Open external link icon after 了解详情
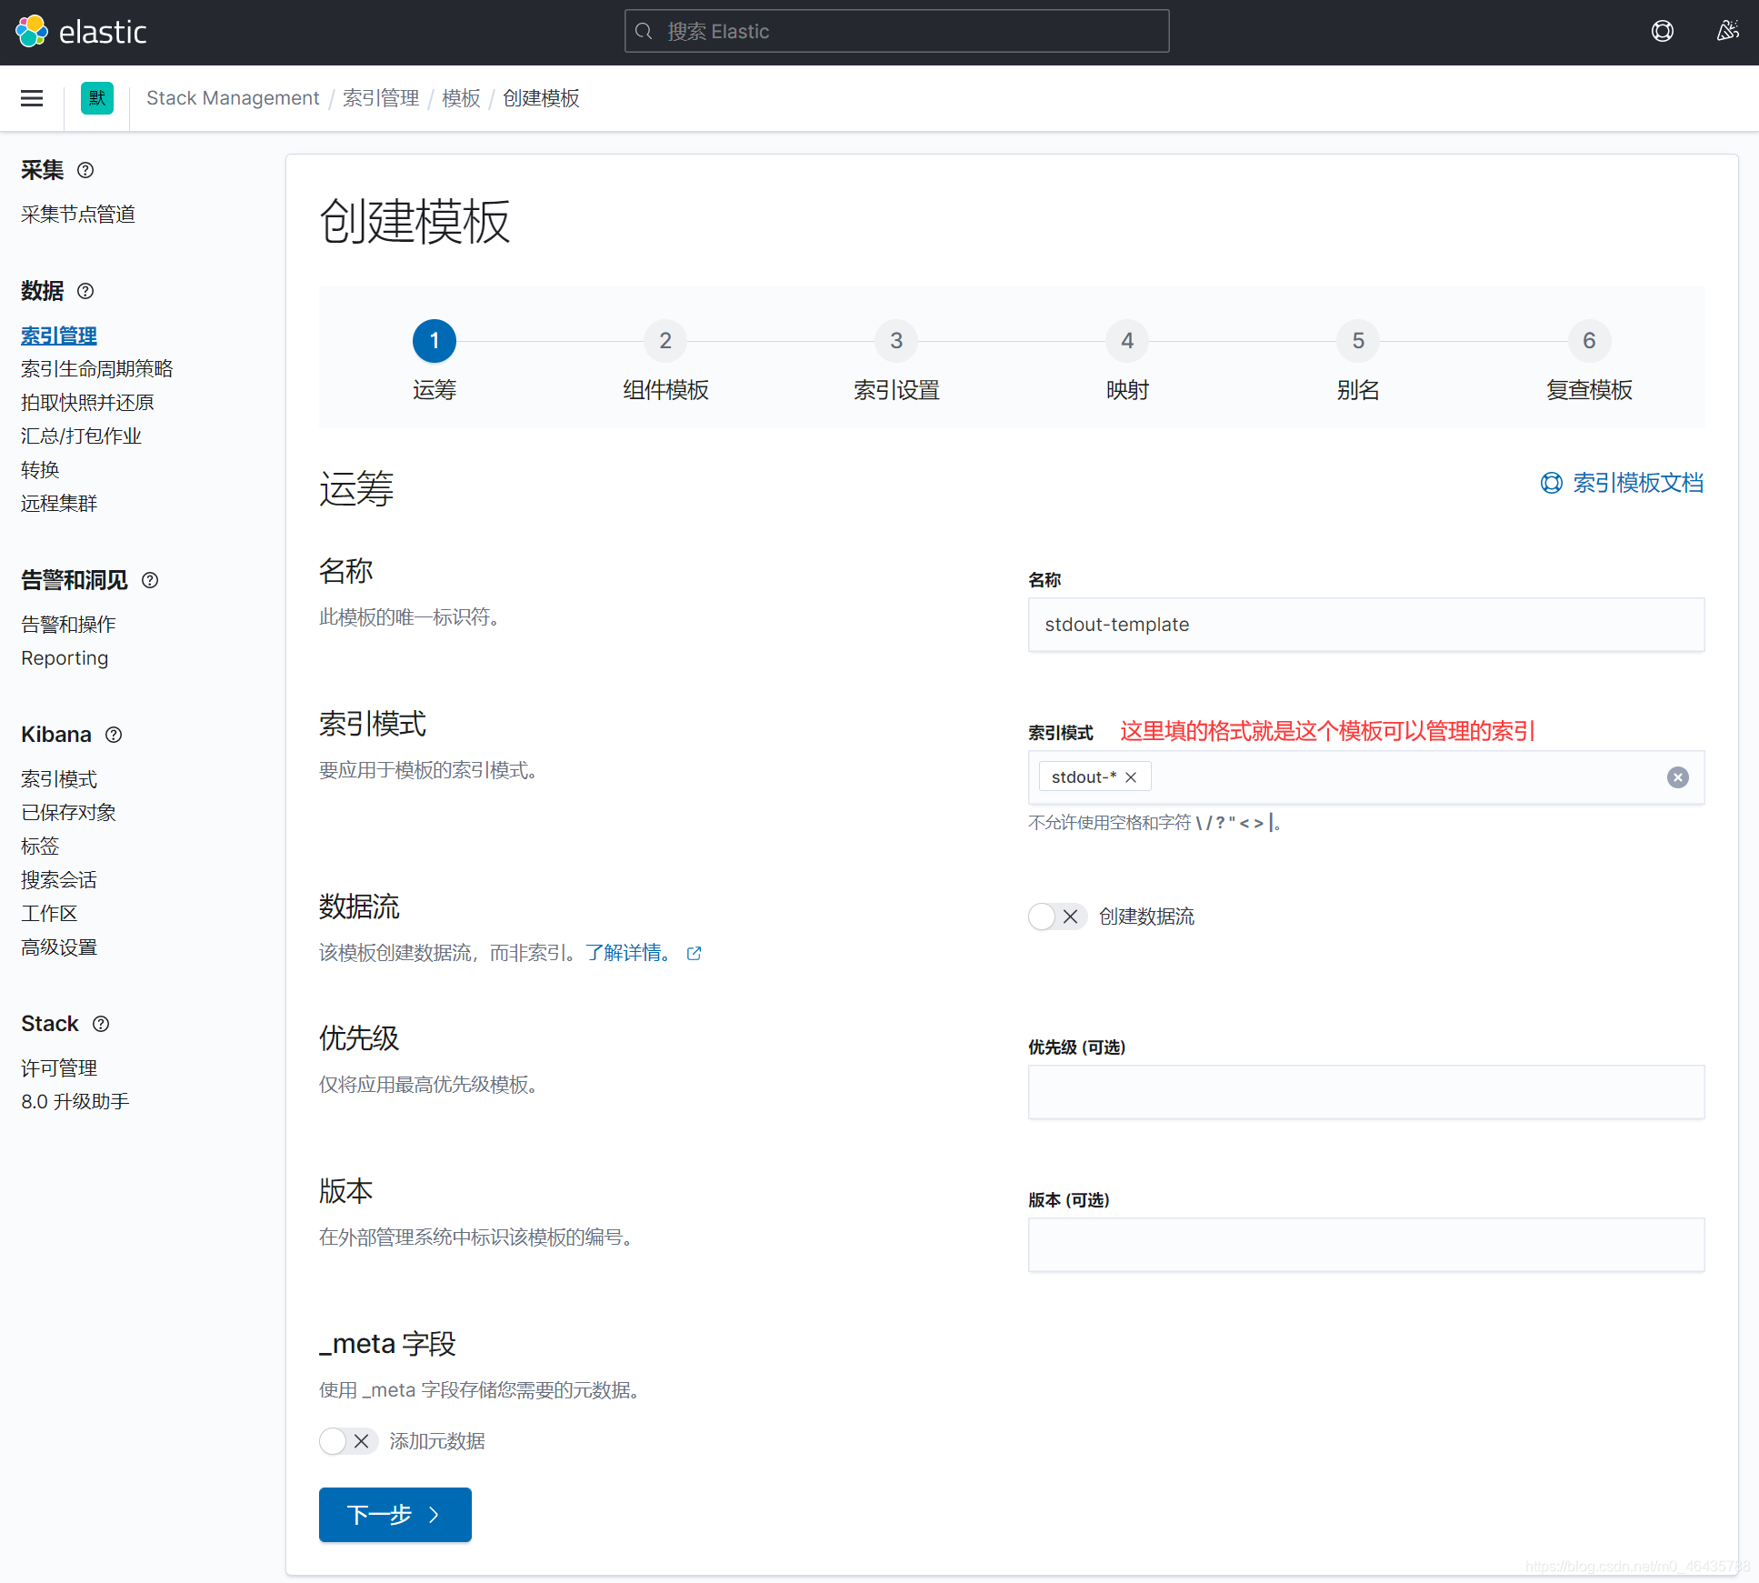 [694, 953]
